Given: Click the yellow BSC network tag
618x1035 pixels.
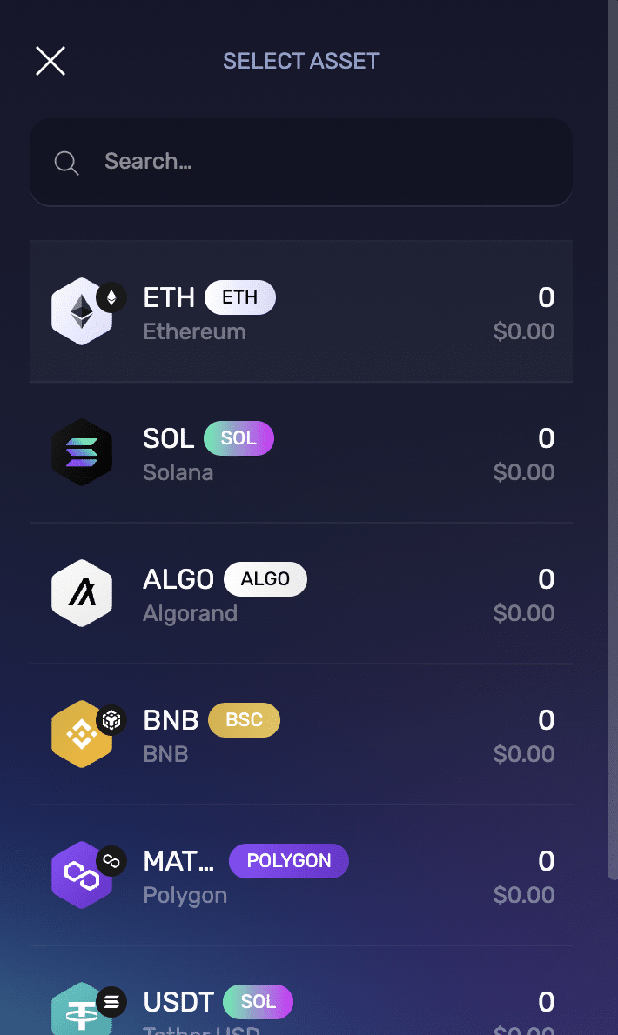Looking at the screenshot, I should [x=244, y=720].
